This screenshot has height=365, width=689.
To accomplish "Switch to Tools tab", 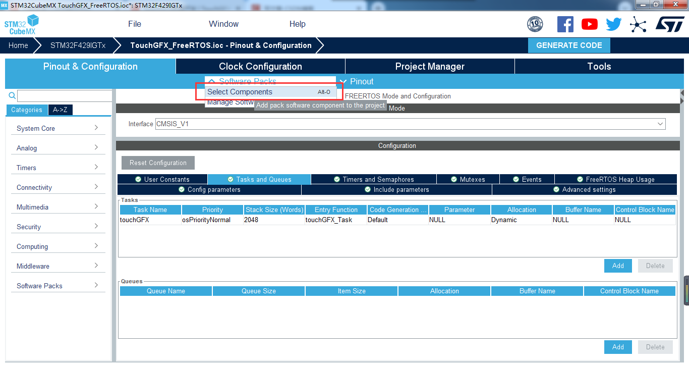I will 599,66.
